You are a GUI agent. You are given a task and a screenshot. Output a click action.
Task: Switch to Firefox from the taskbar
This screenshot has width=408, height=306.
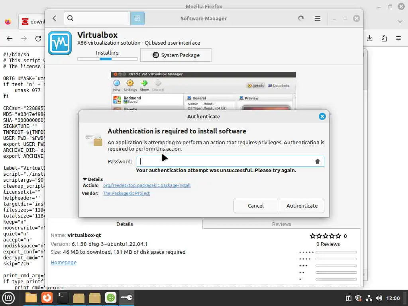(47, 298)
